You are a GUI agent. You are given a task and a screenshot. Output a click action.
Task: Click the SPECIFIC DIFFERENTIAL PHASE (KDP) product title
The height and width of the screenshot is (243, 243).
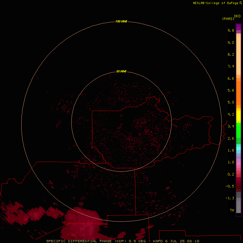87,241
